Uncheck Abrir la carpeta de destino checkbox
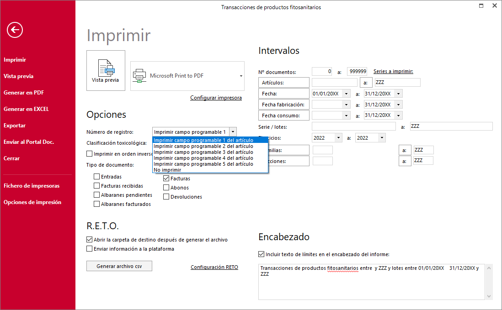Screen dimensions: 502x310 tap(89, 239)
